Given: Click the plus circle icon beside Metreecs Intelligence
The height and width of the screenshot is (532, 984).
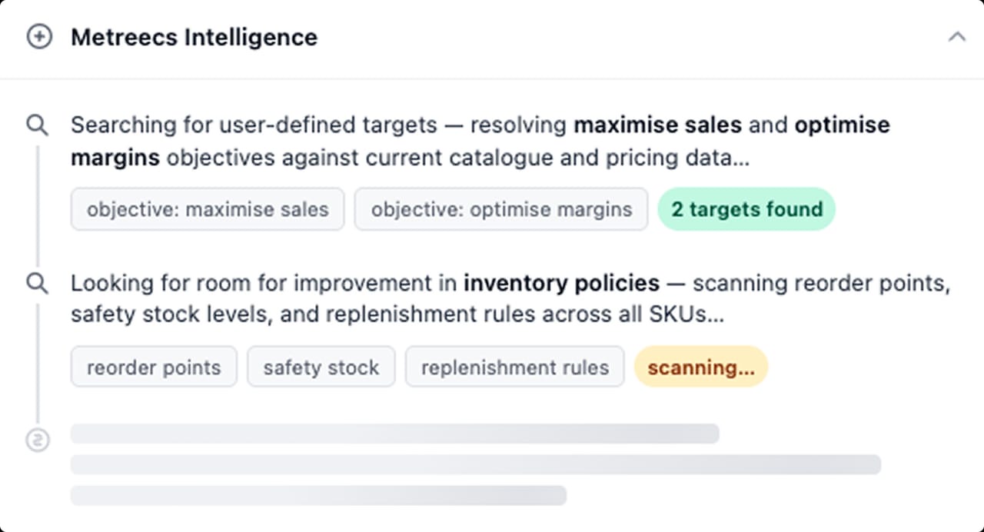Looking at the screenshot, I should click(x=39, y=37).
